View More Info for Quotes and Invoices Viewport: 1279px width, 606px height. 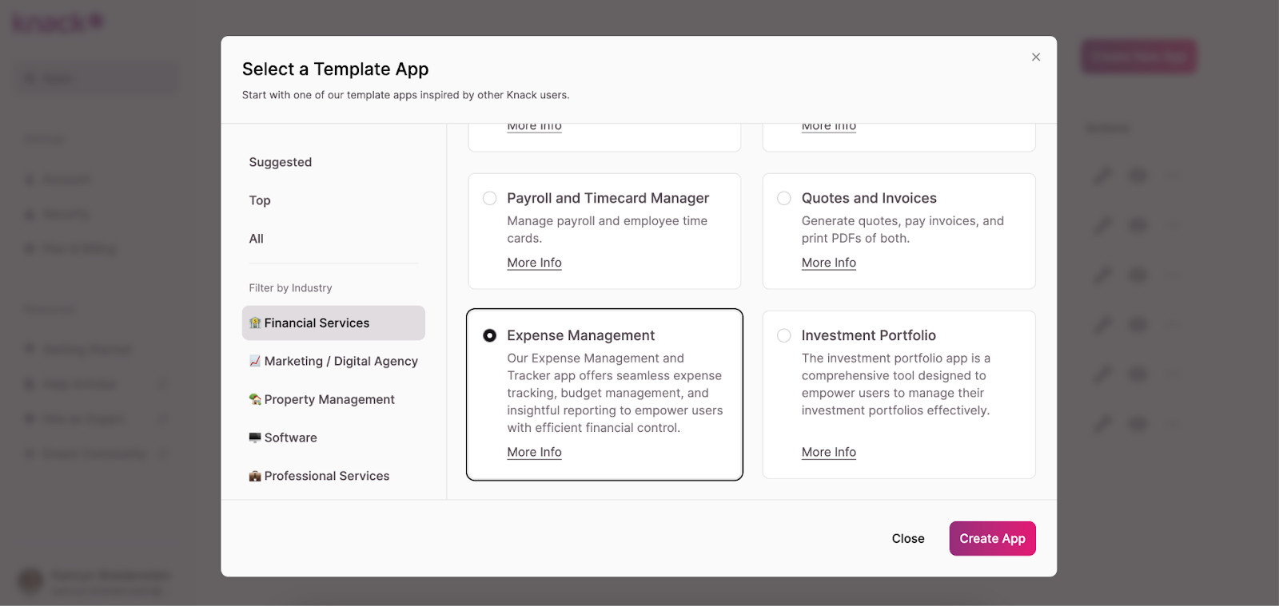829,263
